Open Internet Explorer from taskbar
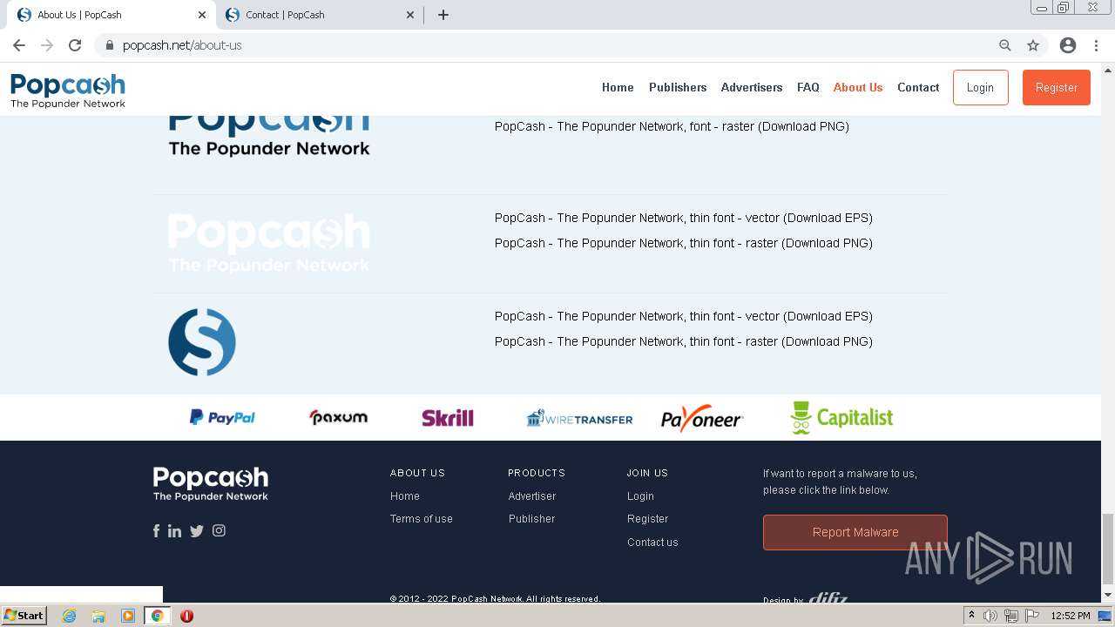The width and height of the screenshot is (1115, 627). (70, 616)
